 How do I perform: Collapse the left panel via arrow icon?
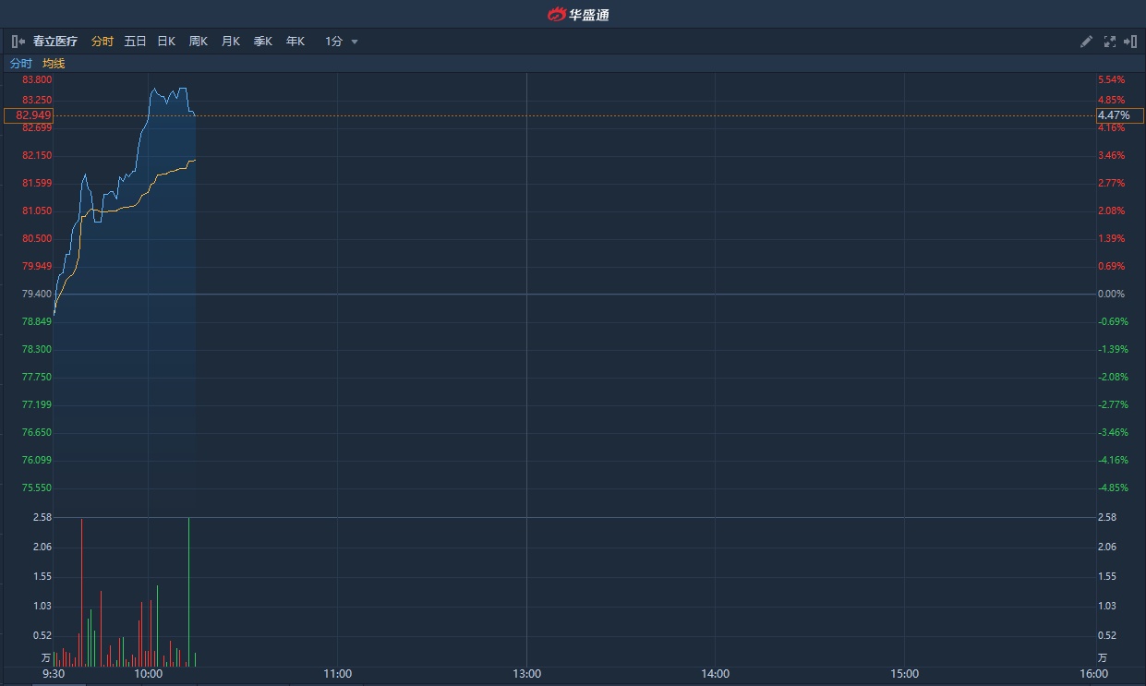click(x=18, y=42)
